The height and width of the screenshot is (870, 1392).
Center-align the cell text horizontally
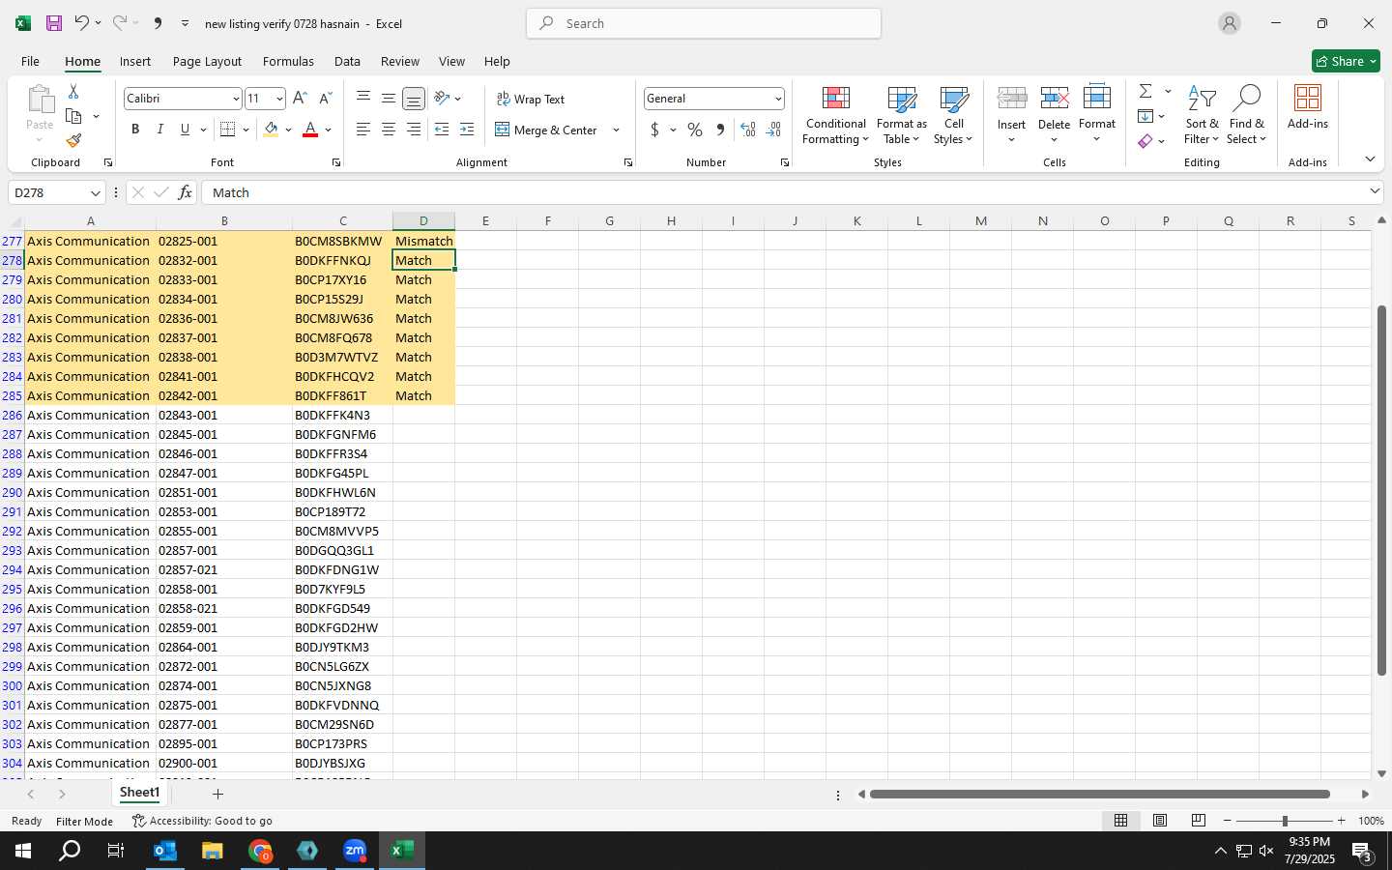pyautogui.click(x=389, y=130)
